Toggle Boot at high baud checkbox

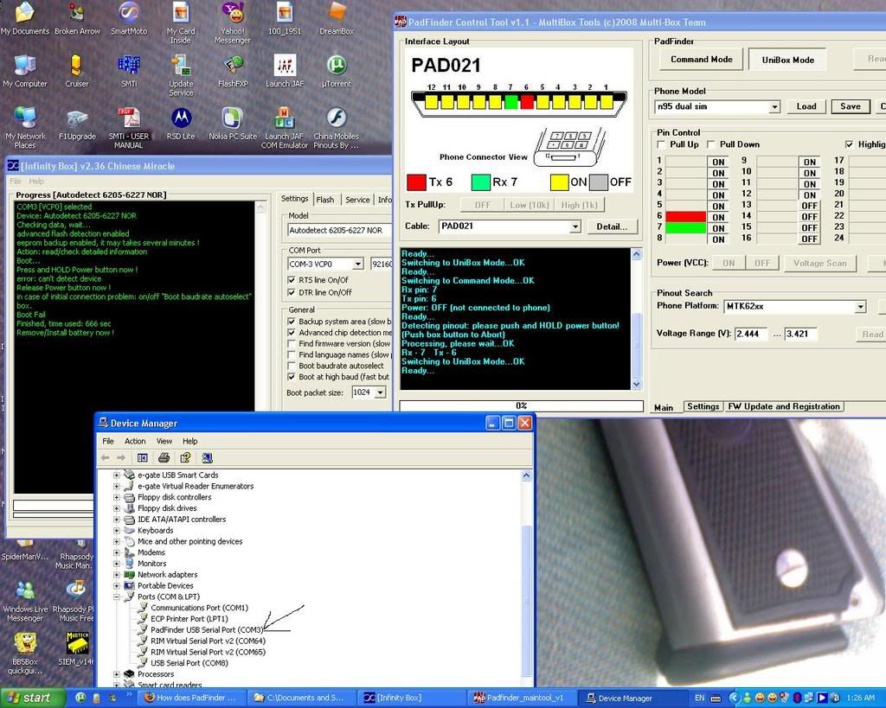[292, 377]
